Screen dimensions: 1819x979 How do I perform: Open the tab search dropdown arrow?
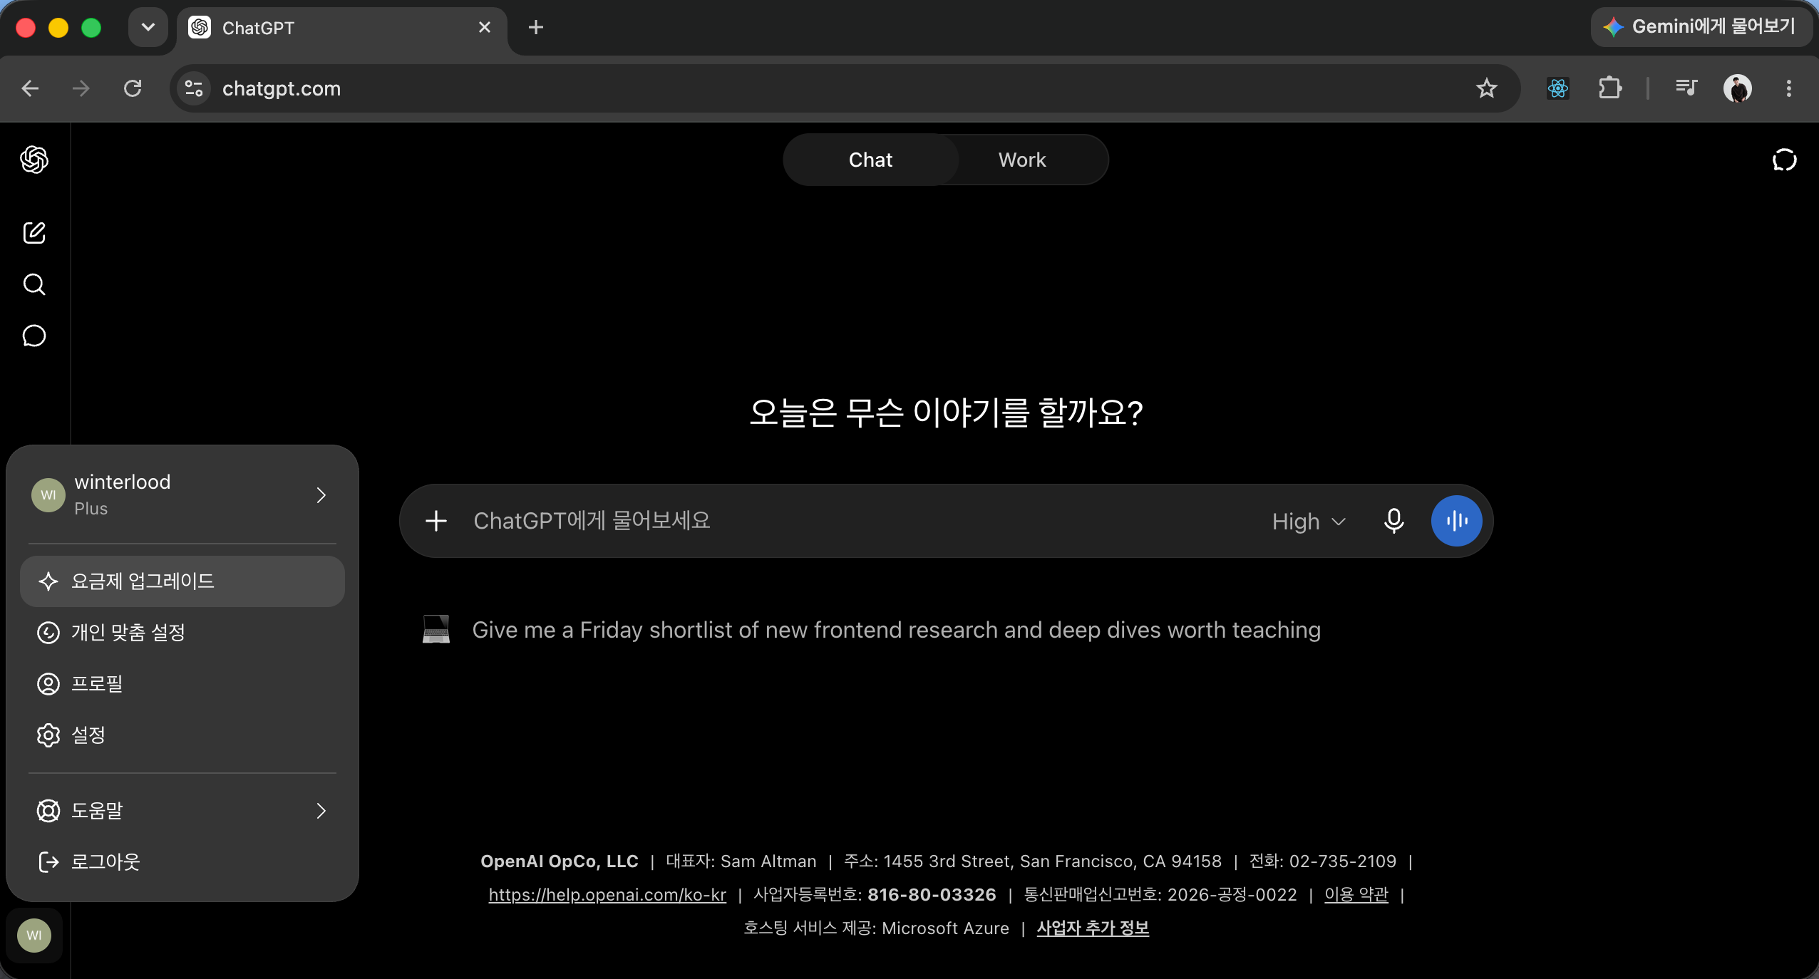point(148,27)
